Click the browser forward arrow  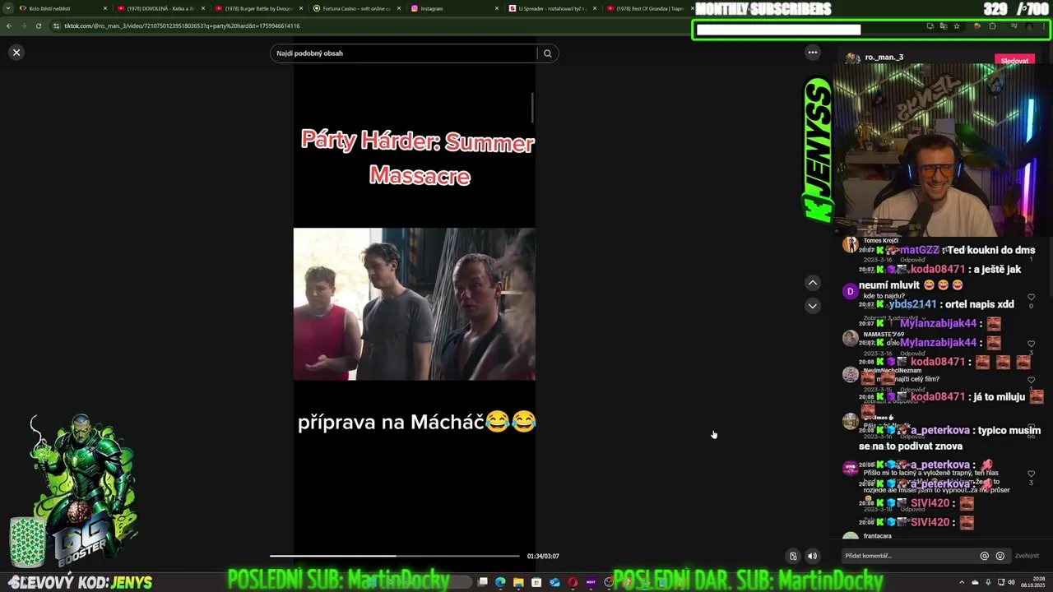coord(24,25)
